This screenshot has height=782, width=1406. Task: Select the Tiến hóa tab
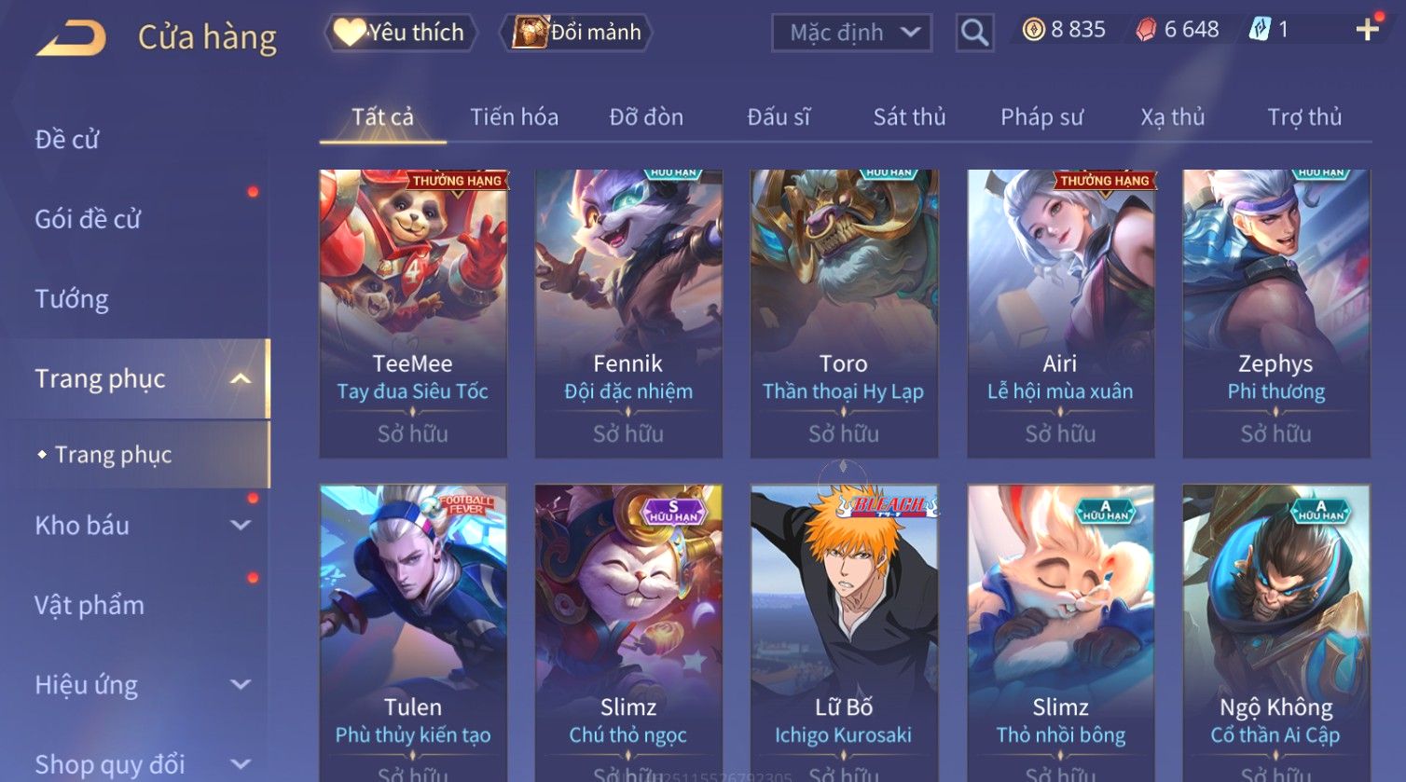point(514,117)
